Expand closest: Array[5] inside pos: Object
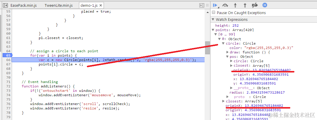 (x=231, y=65)
